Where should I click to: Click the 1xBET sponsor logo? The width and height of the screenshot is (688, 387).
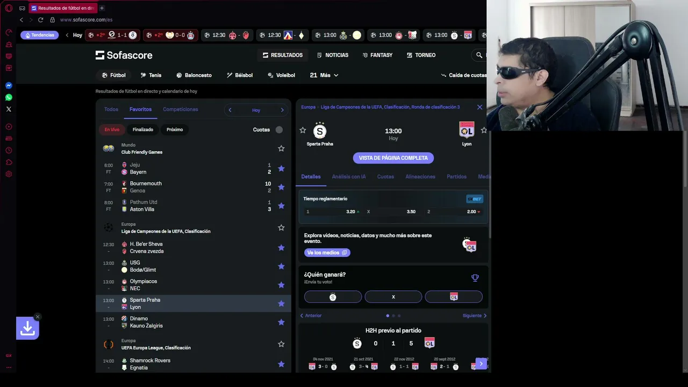(x=475, y=199)
